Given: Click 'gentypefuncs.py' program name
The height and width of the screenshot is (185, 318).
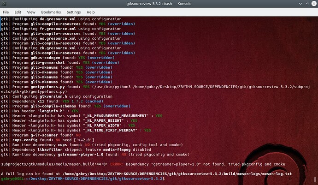Looking at the screenshot, I should [47, 87].
